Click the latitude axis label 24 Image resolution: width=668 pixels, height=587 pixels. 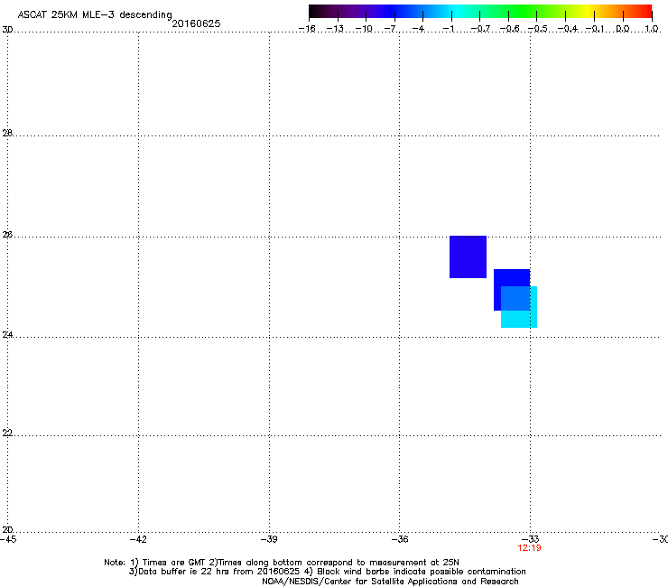pyautogui.click(x=7, y=335)
